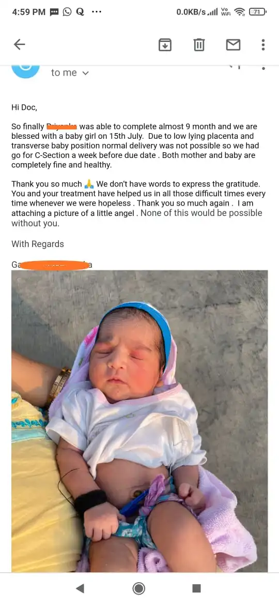
Task: Tap the Android home circle button
Action: 139,588
